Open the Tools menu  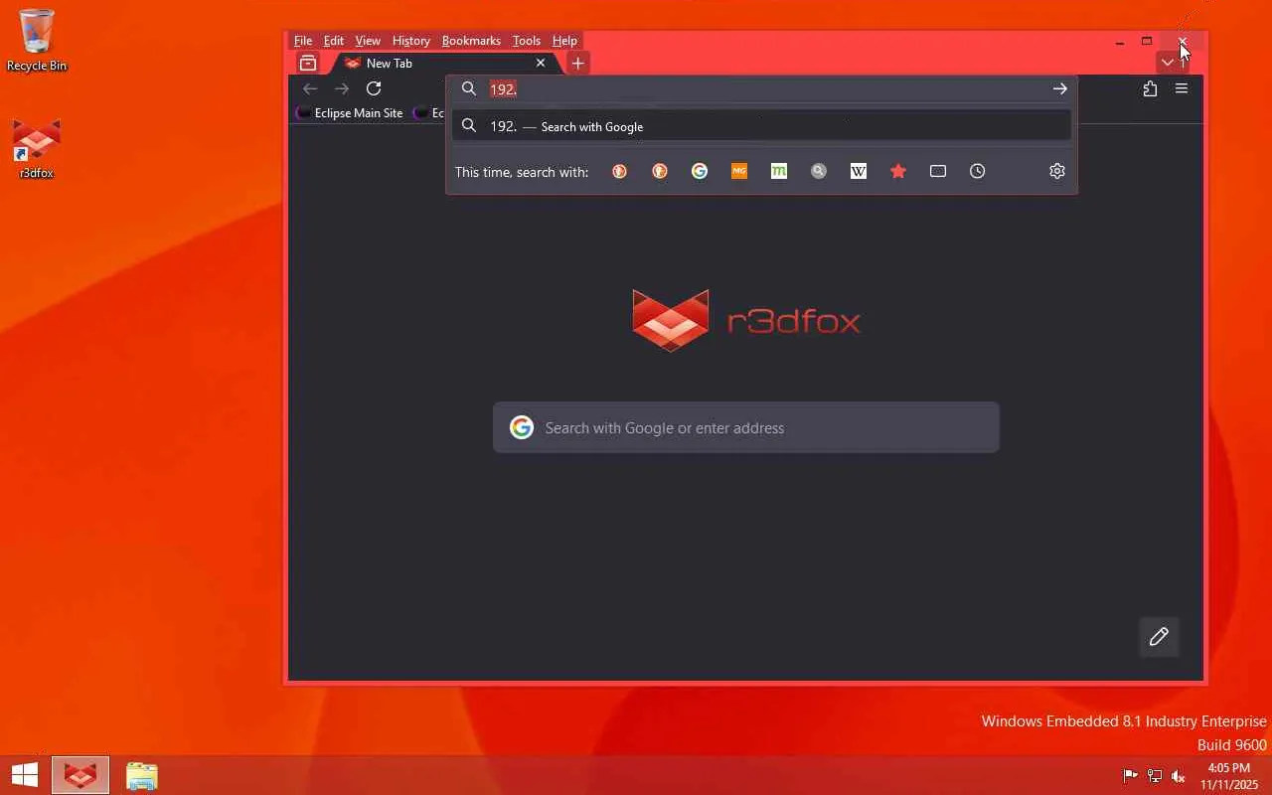[x=527, y=41]
